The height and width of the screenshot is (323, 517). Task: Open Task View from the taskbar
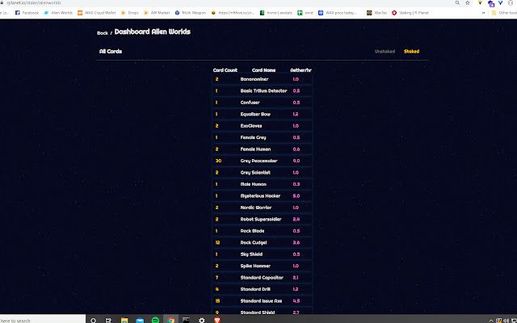pyautogui.click(x=108, y=321)
